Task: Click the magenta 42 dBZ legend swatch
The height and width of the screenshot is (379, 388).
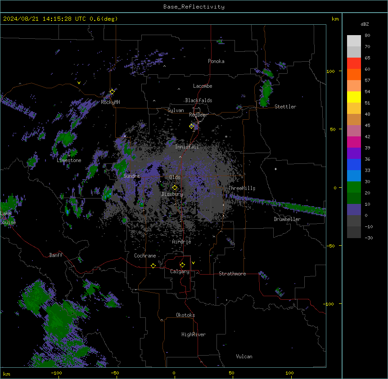Action: (x=354, y=142)
